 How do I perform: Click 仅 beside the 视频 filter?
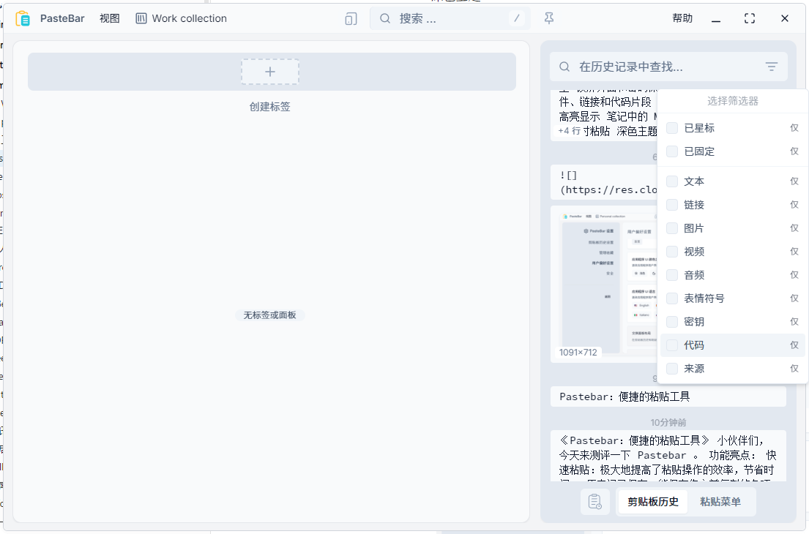[794, 251]
